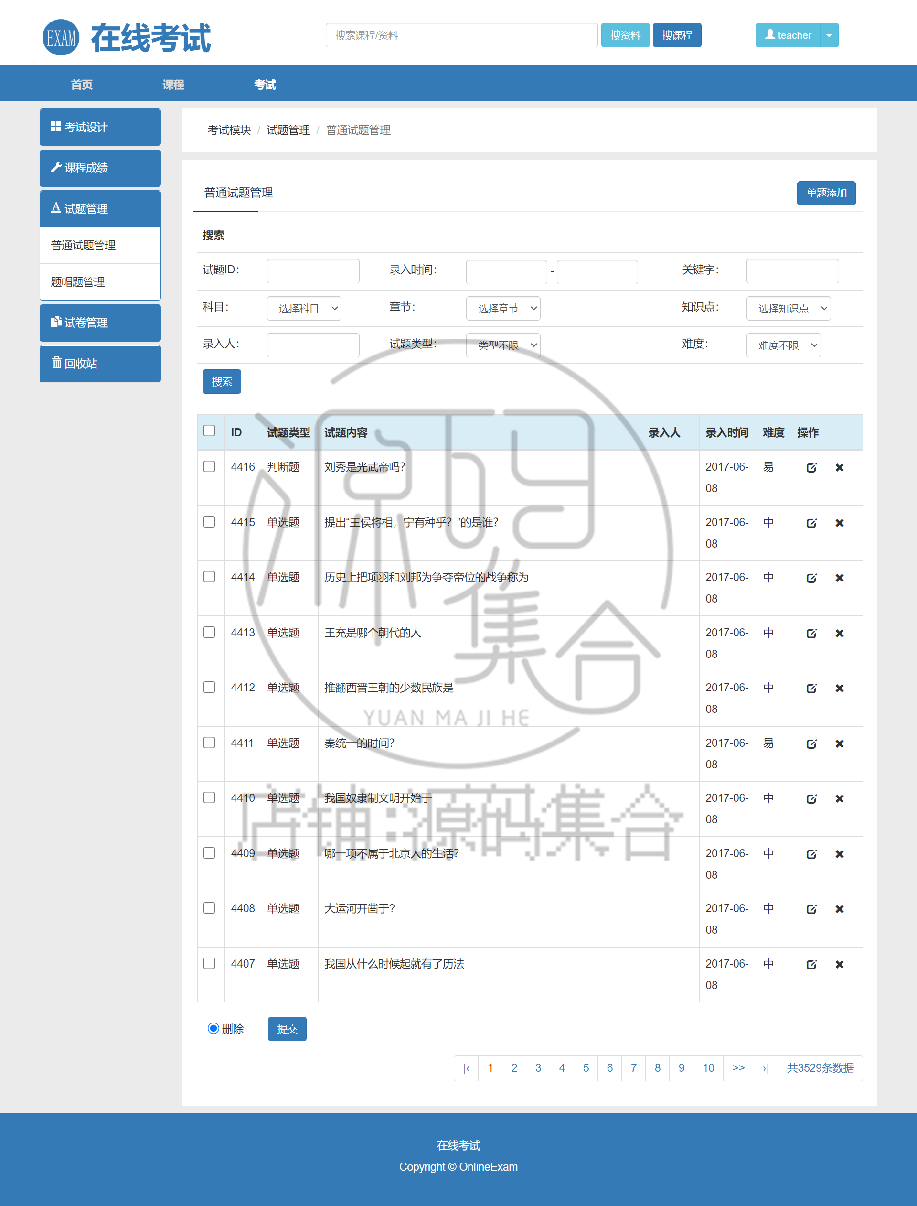The image size is (917, 1206).
Task: Collapse the 试题管理 sidebar section
Action: 100,208
